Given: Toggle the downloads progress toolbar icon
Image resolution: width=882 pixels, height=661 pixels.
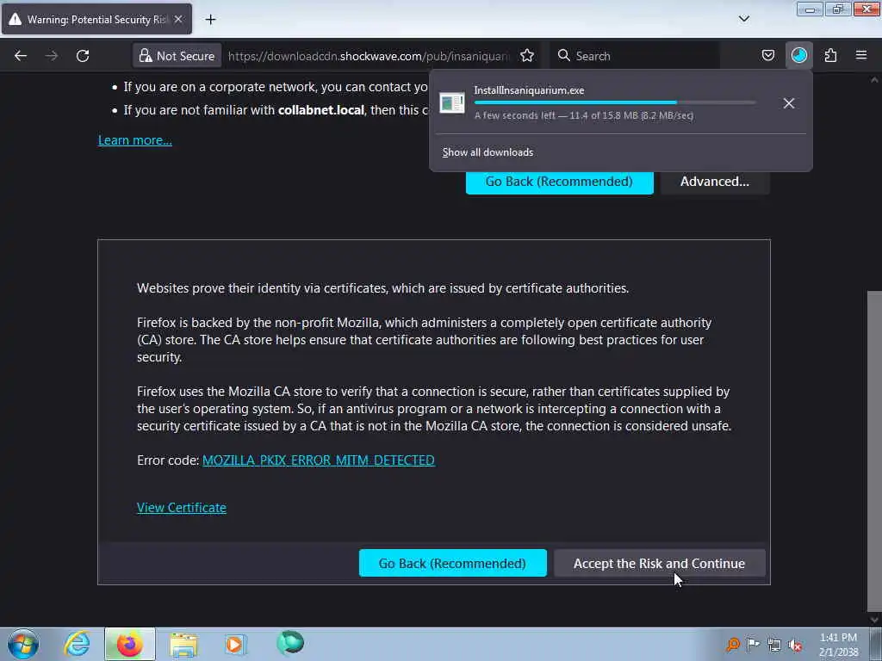Looking at the screenshot, I should click(x=799, y=56).
